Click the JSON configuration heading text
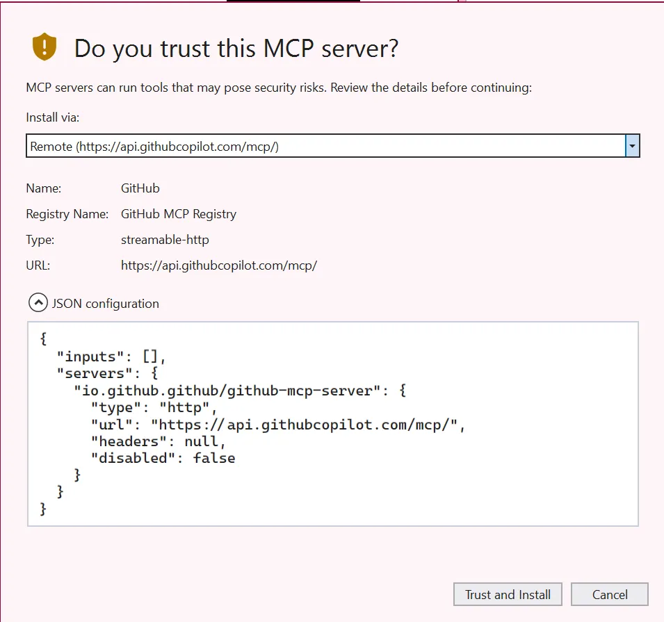 pos(106,304)
